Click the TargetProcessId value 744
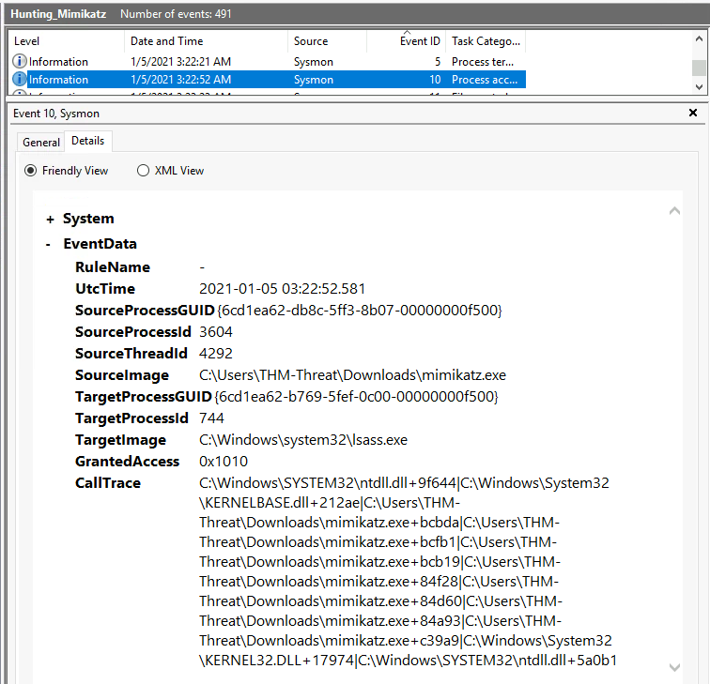Viewport: 710px width, 684px height. [x=211, y=418]
